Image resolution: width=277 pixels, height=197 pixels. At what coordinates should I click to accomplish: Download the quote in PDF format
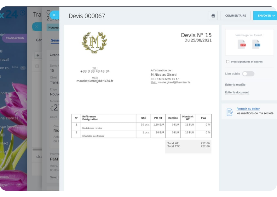coord(242,45)
